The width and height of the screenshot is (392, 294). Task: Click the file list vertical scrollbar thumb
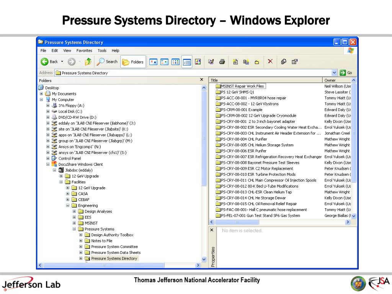tap(353, 133)
